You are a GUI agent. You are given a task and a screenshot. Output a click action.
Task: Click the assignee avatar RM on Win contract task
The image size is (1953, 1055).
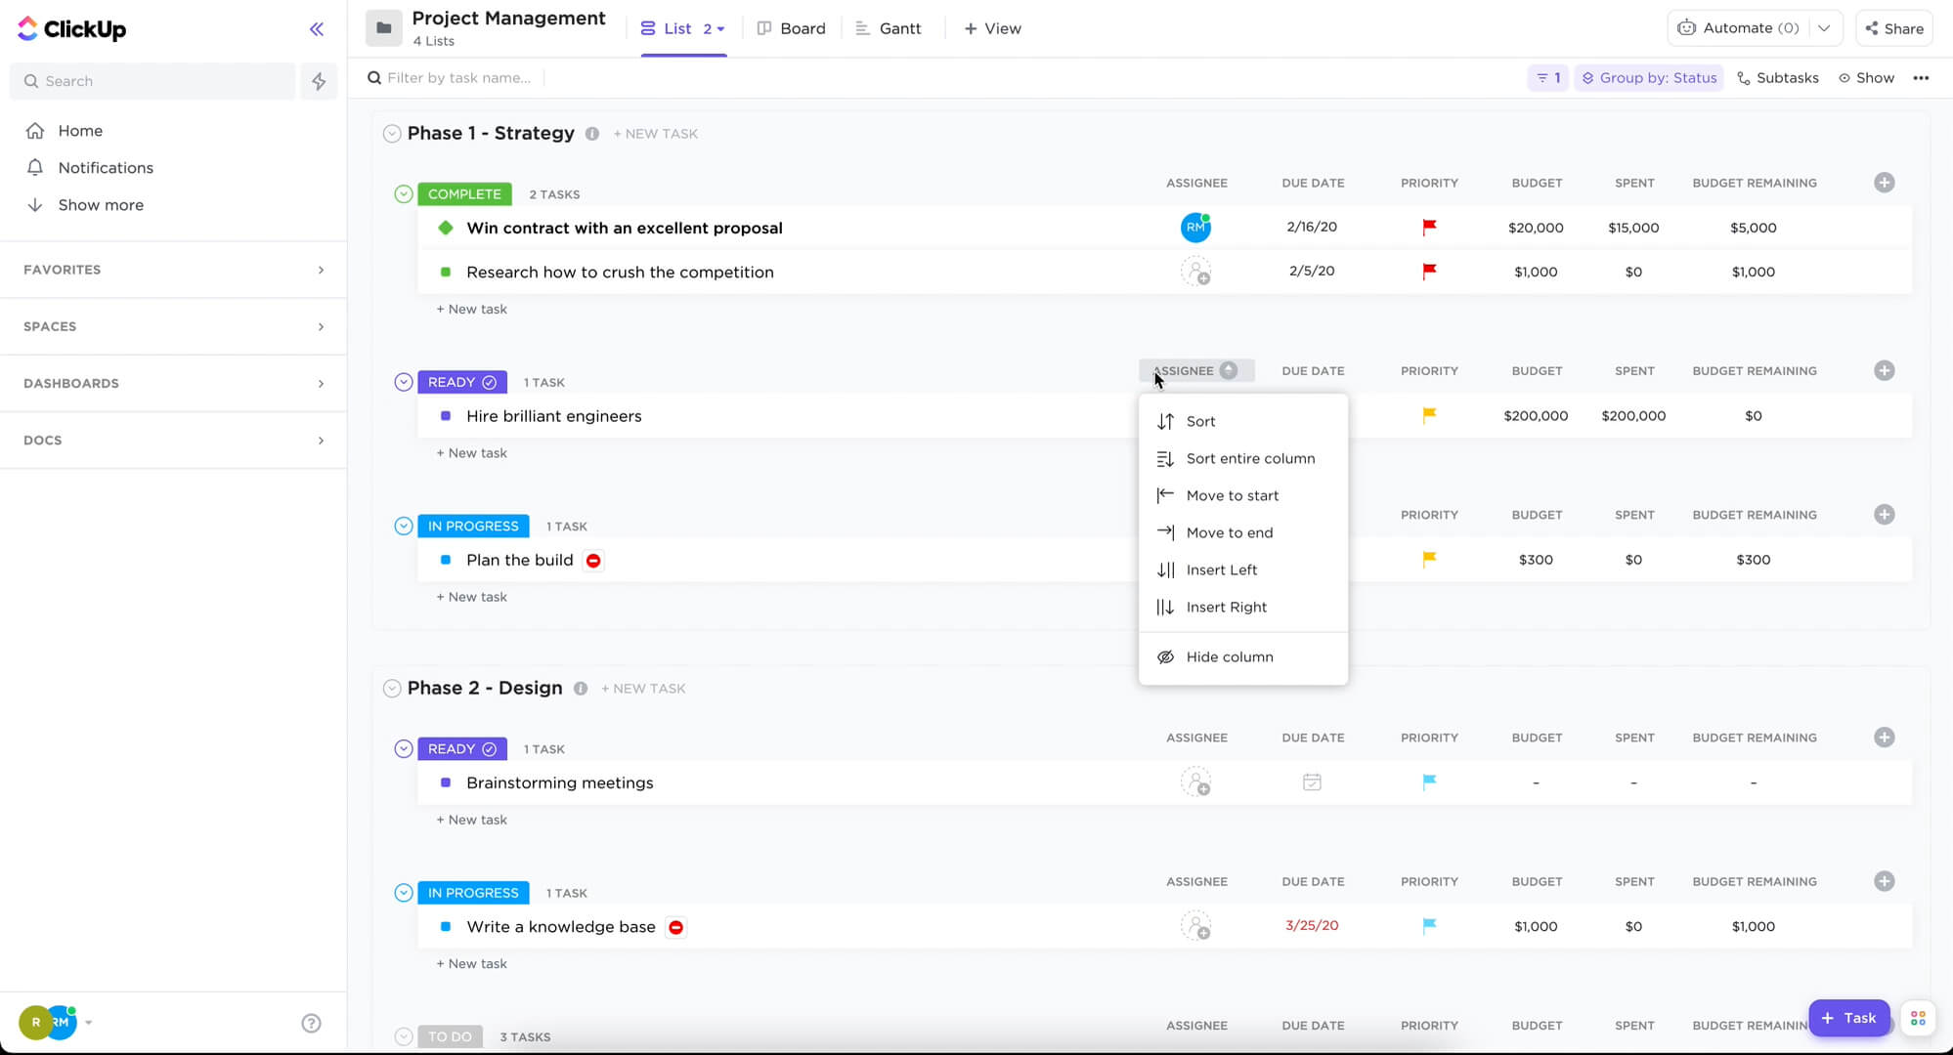[x=1195, y=227]
